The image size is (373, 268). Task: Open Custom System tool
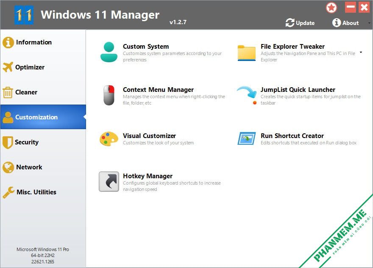tap(146, 46)
